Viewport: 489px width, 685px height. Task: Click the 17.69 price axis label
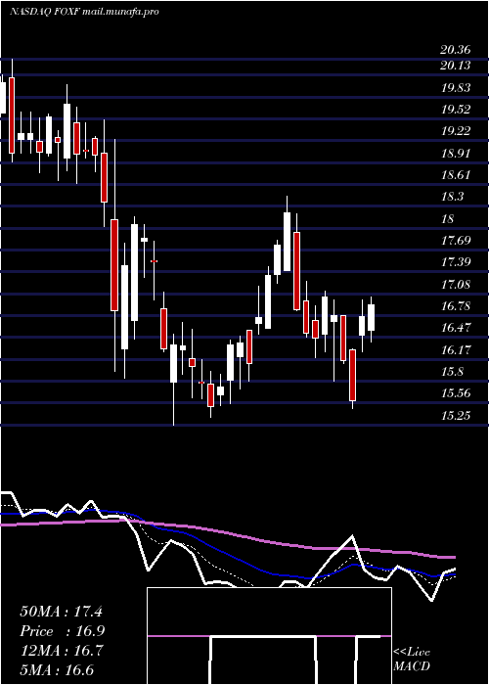(x=456, y=241)
